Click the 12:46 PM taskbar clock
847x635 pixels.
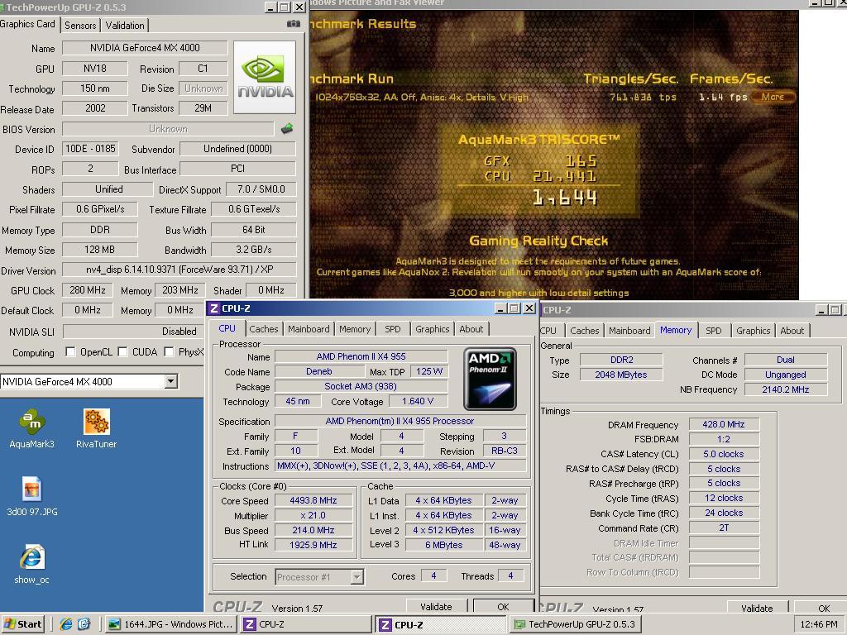[x=818, y=624]
